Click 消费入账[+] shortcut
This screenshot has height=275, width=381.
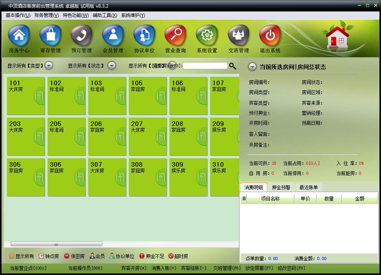pyautogui.click(x=164, y=268)
